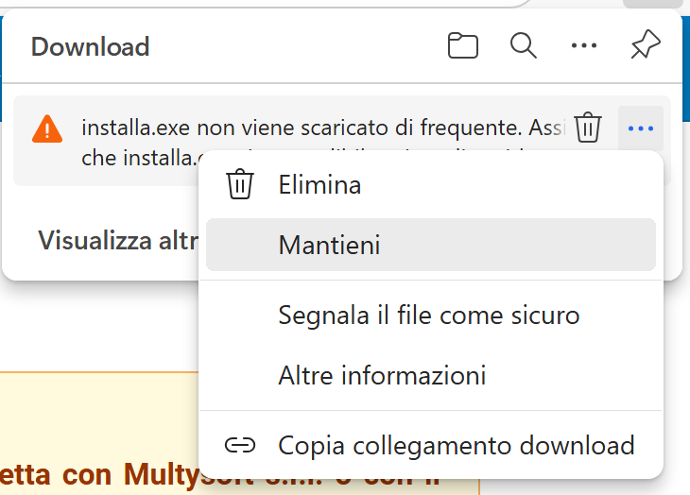
Task: Delete installa.exe using the item's trash icon
Action: pyautogui.click(x=588, y=128)
